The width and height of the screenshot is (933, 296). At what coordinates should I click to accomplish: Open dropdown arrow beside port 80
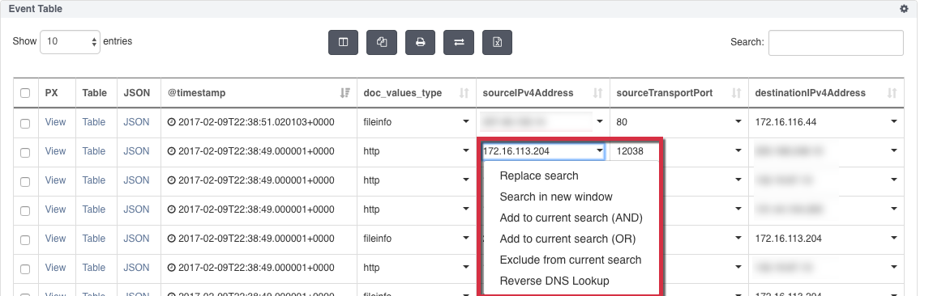click(738, 121)
